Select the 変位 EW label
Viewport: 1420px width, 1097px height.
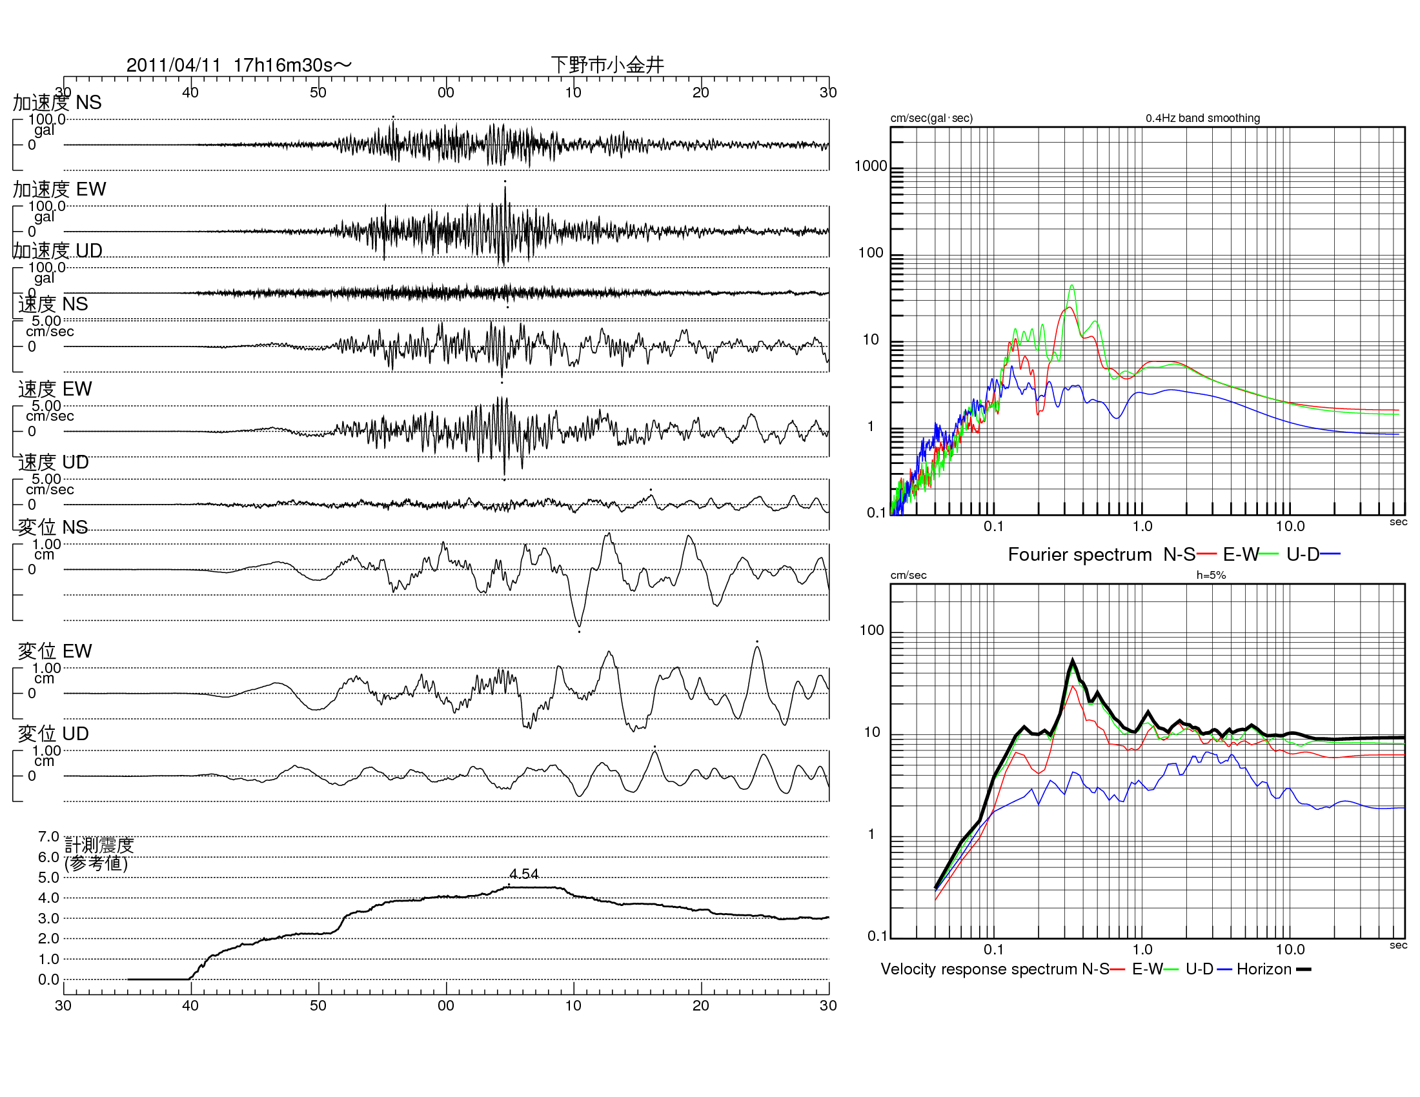pos(55,650)
